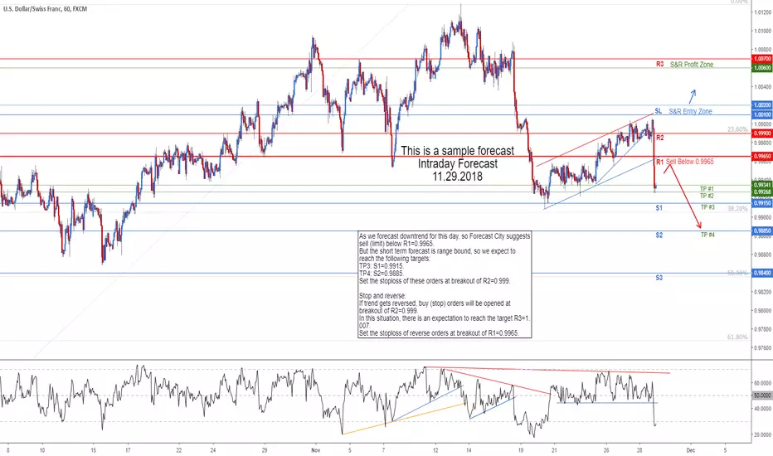Viewport: 773px width, 456px height.
Task: Click the 26 date on time axis
Action: pos(606,450)
